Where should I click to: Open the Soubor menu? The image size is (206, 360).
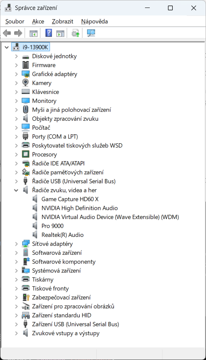[15, 21]
